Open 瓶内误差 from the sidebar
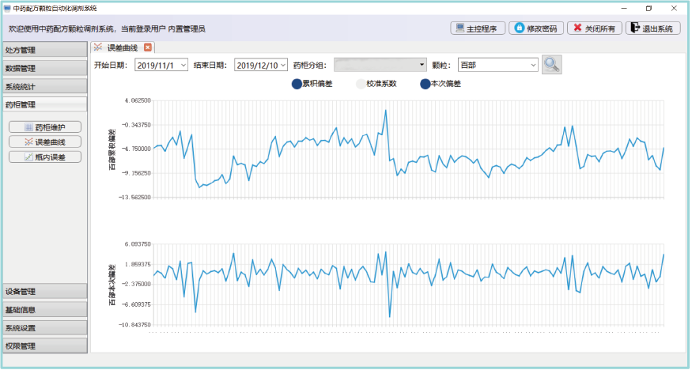 click(45, 157)
